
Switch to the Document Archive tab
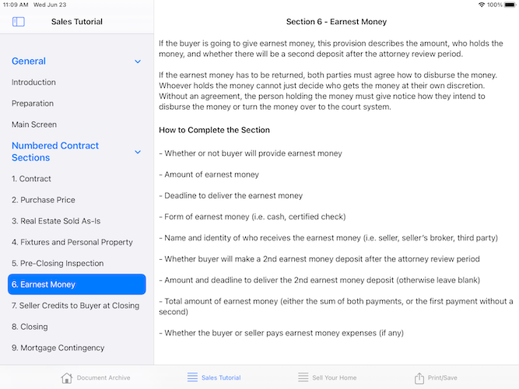point(96,378)
